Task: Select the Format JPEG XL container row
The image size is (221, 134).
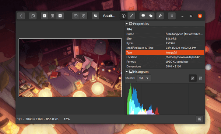Action: coord(165,62)
